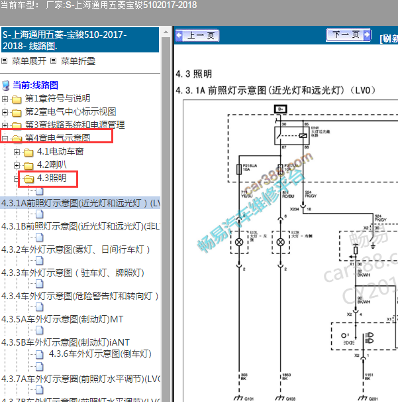Image resolution: width=398 pixels, height=402 pixels.
Task: Click the sidebar vertical scrollbar track
Action: tap(166, 220)
